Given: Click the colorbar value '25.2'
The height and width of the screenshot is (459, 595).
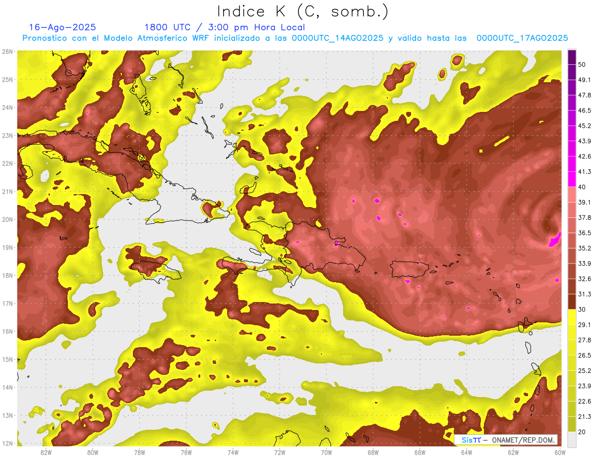Looking at the screenshot, I should (585, 370).
